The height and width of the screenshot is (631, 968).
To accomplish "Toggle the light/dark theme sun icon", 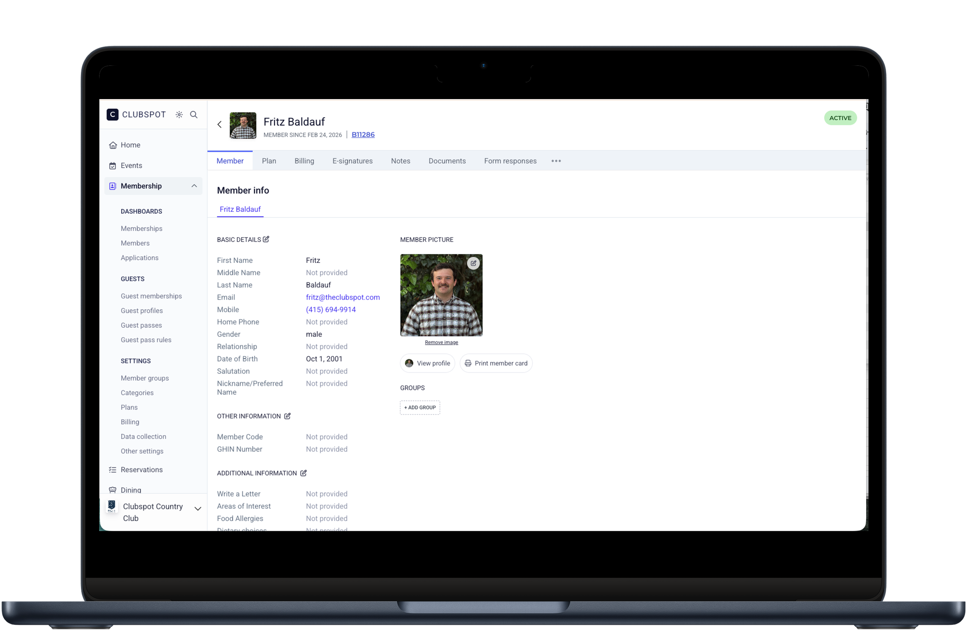I will [179, 115].
